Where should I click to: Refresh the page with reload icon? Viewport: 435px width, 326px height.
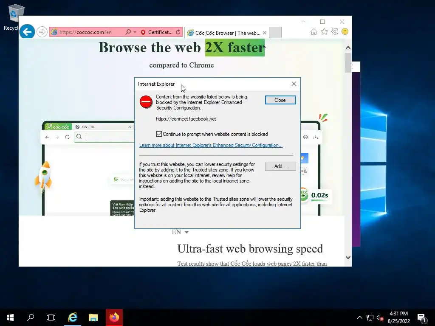pos(178,32)
